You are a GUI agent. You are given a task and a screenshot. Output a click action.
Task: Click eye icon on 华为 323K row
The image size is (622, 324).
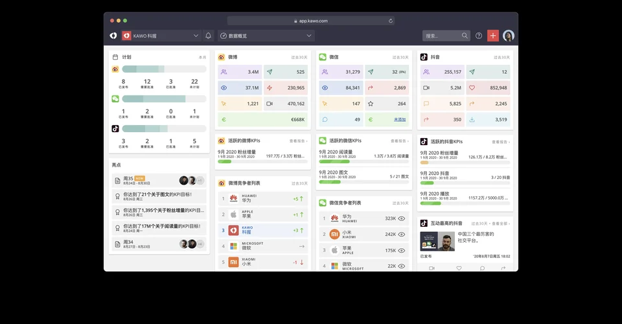[402, 218]
